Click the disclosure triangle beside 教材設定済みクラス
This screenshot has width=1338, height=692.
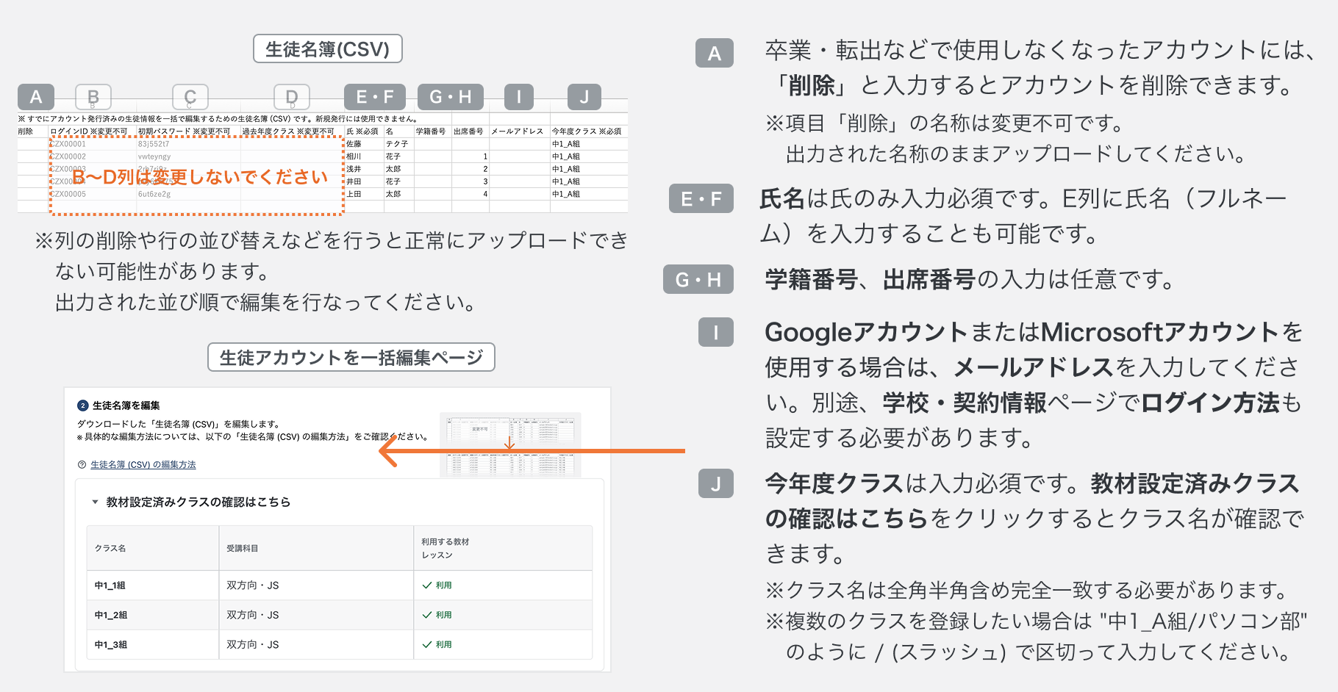tap(95, 502)
